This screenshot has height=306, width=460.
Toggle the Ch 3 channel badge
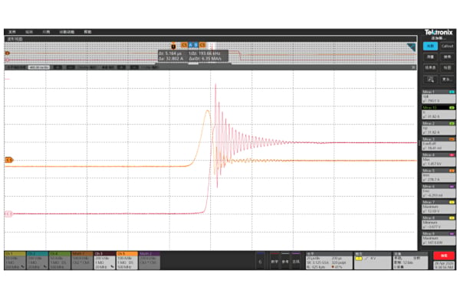[104, 260]
